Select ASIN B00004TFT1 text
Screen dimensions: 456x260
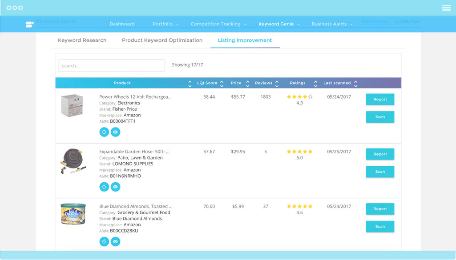tap(122, 121)
